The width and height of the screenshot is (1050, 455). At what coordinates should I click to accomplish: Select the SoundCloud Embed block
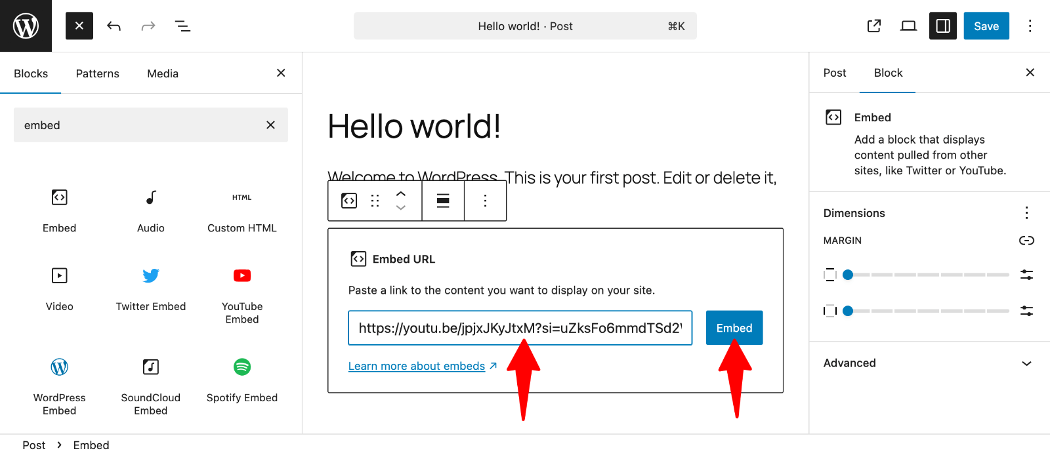pos(150,384)
